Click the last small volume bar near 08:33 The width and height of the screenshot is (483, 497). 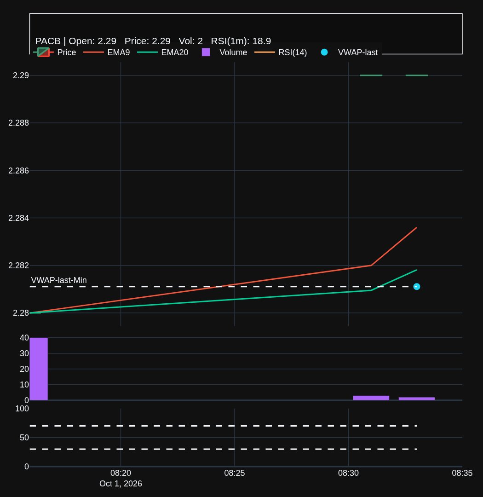[417, 399]
